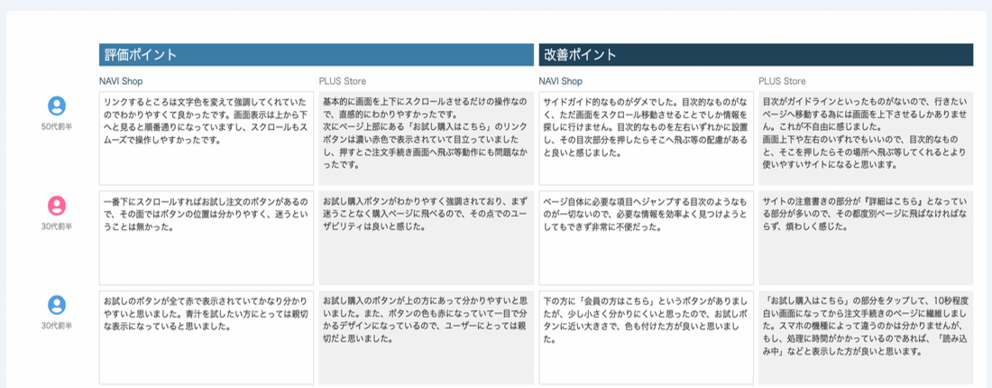Select comment starting with お試し購入ボタンがわかりやすく強調
The width and height of the screenshot is (992, 388).
pos(426,215)
